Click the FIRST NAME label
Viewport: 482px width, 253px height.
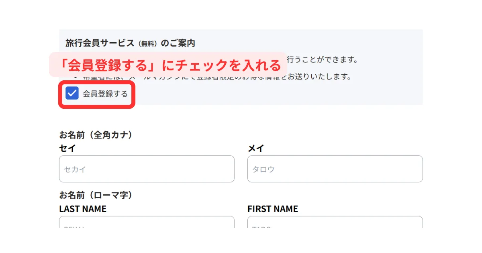(x=273, y=209)
